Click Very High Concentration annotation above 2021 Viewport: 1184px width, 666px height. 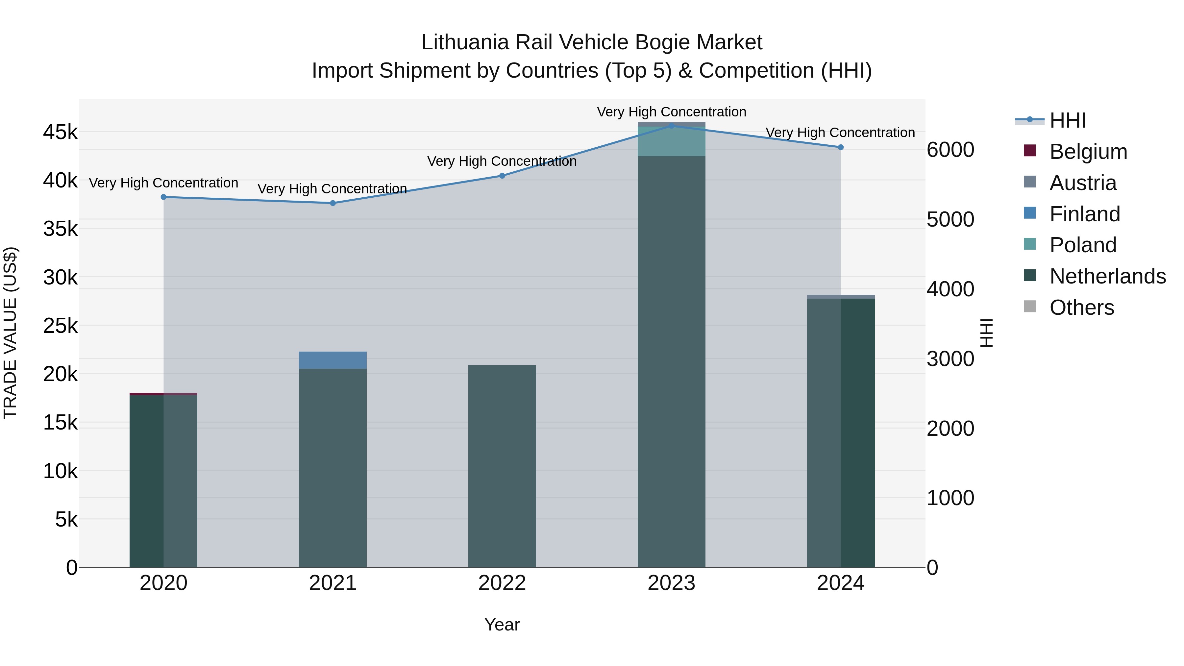tap(332, 189)
